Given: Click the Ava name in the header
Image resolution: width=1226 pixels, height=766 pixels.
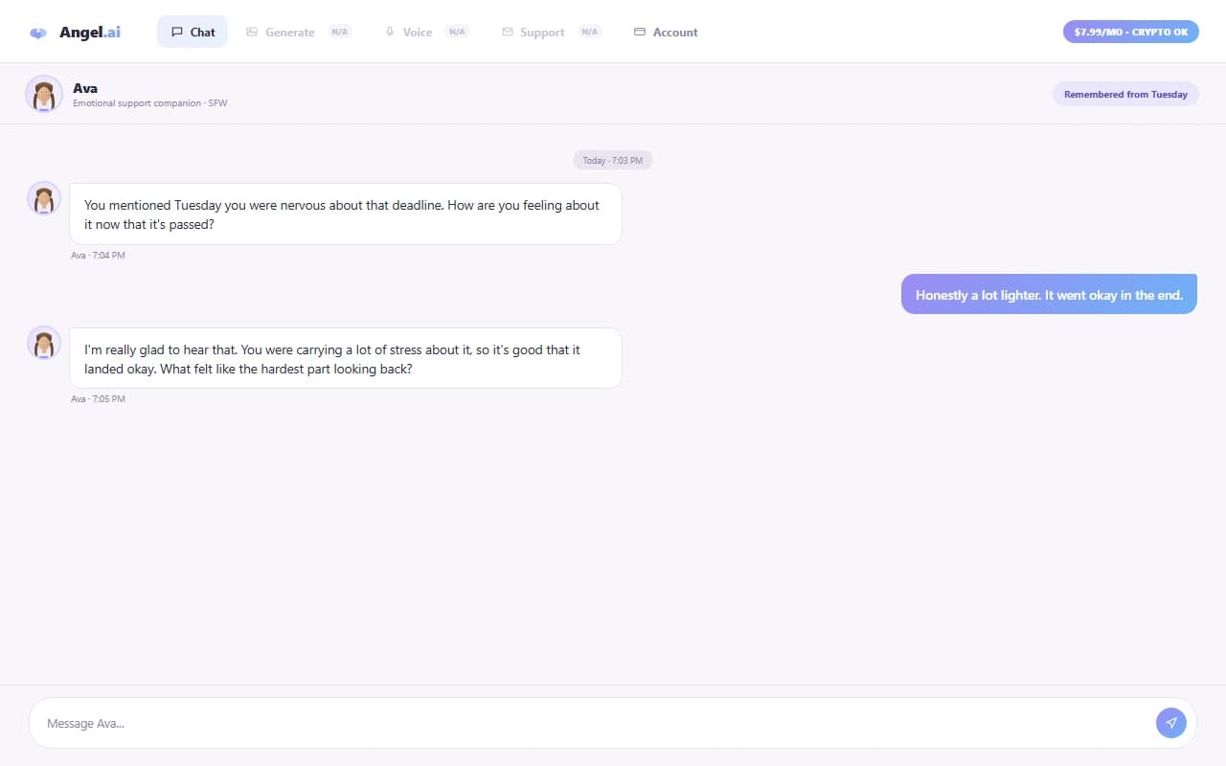Looking at the screenshot, I should (x=85, y=88).
